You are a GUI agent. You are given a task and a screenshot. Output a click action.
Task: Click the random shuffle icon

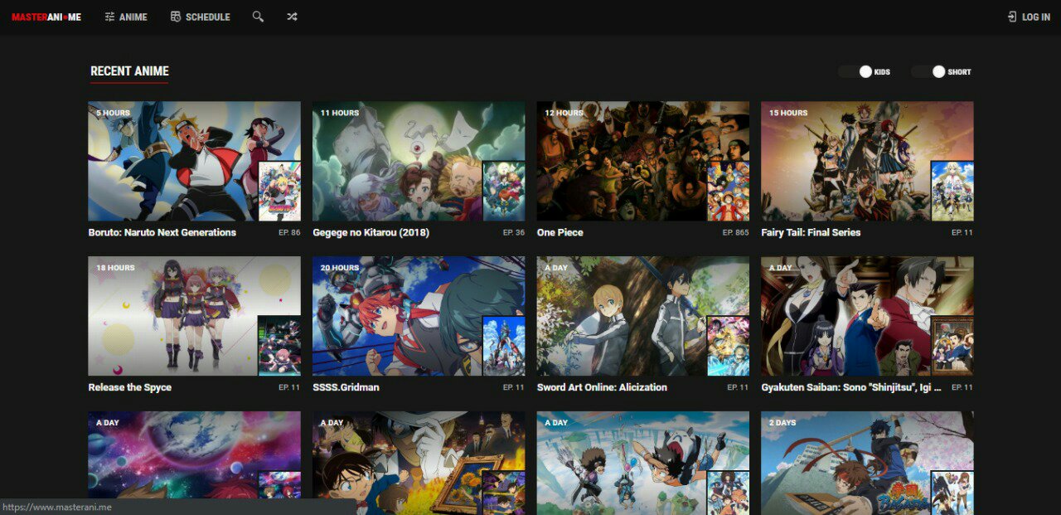[x=292, y=17]
